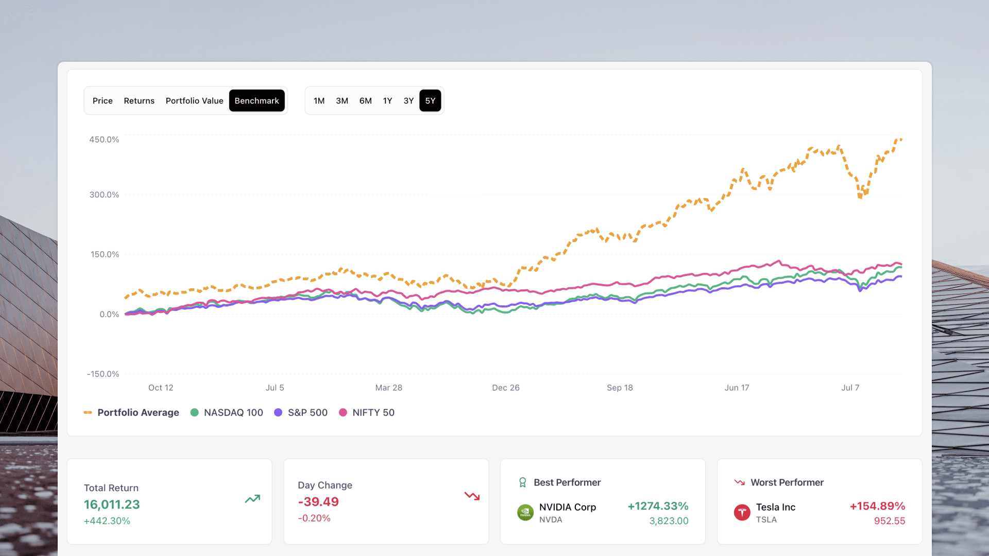Choose the 1Y time period

click(387, 100)
